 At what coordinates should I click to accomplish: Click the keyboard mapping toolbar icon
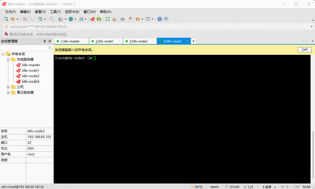(x=123, y=19)
